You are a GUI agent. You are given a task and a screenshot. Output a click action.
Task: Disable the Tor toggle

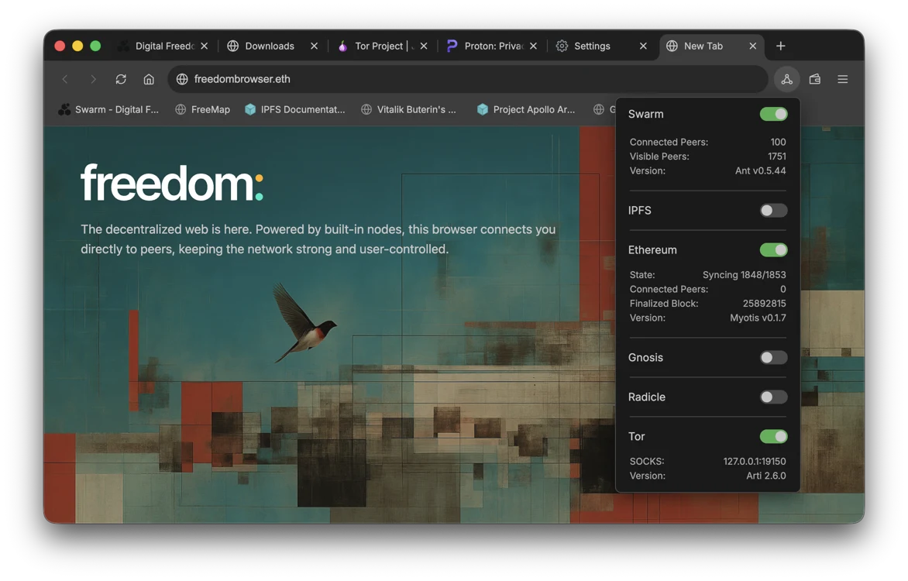point(774,436)
